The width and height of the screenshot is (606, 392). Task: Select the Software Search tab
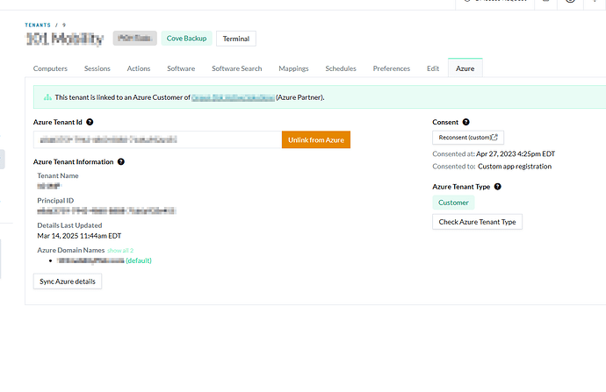tap(237, 68)
